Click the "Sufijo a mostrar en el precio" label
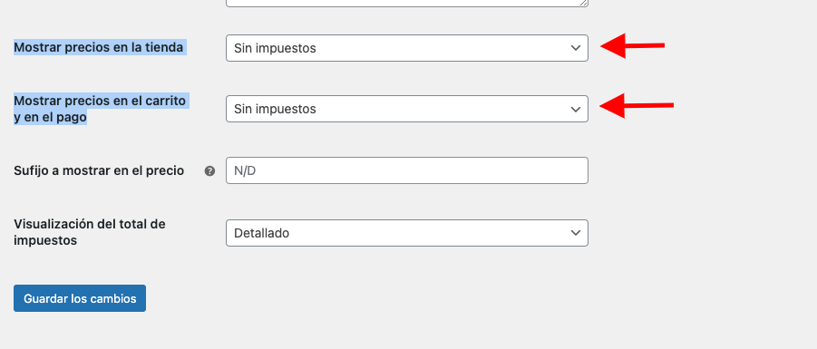This screenshot has width=817, height=349. point(99,170)
